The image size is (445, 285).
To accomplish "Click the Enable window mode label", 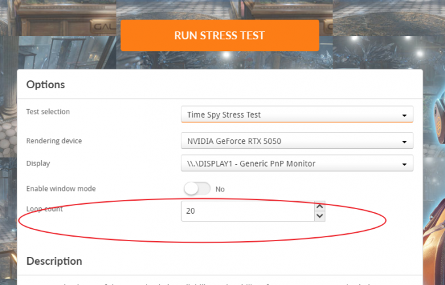I will 61,188.
